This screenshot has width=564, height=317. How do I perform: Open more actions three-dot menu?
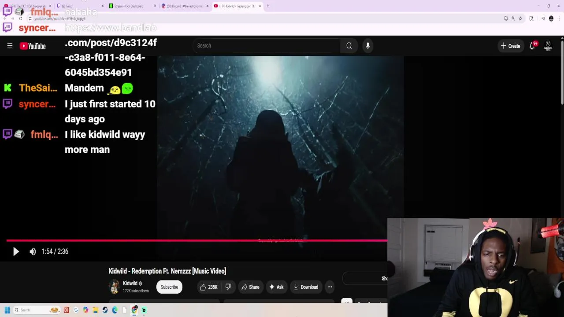(330, 287)
